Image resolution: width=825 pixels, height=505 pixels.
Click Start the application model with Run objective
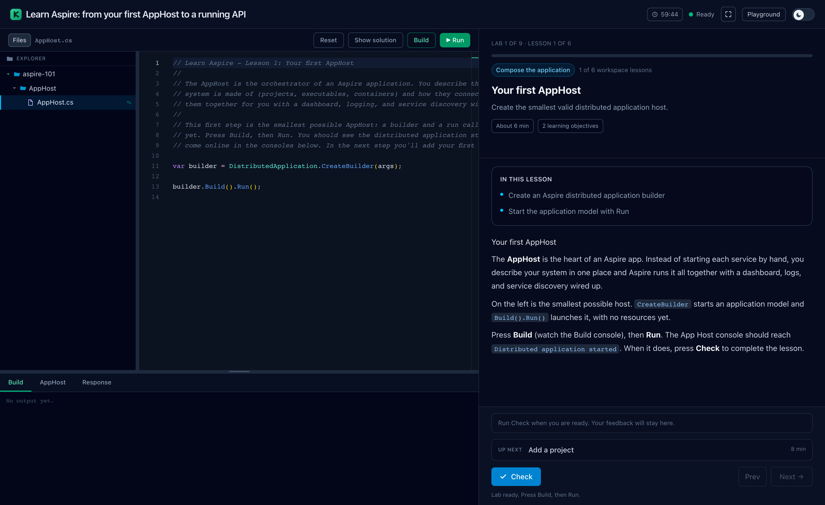coord(568,212)
